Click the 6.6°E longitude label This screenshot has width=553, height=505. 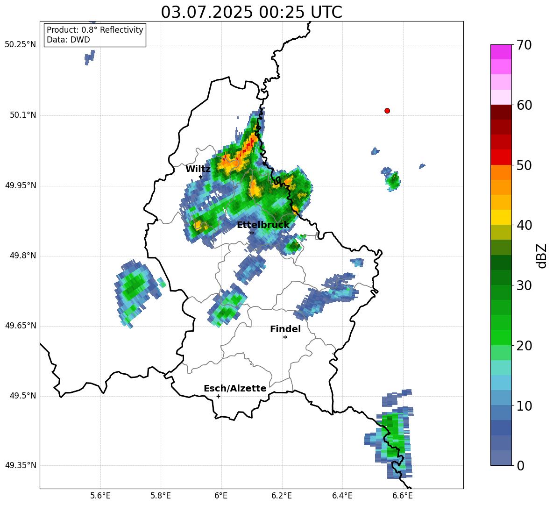pos(403,496)
